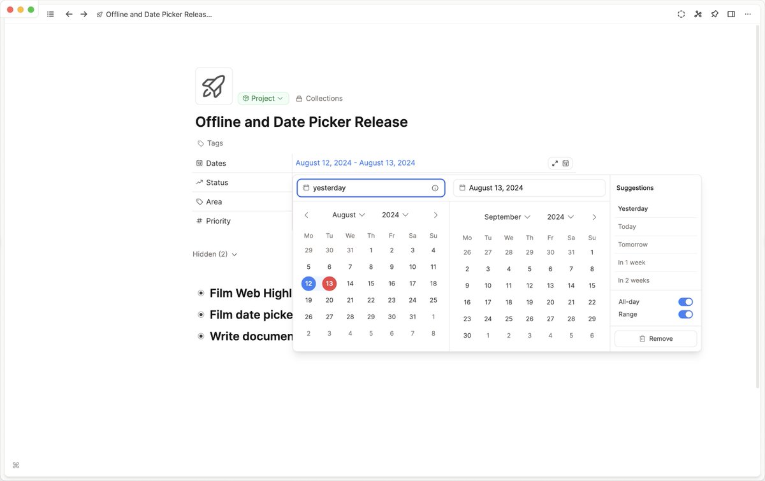Toggle the right sidebar panel icon
The width and height of the screenshot is (765, 481).
pos(731,14)
